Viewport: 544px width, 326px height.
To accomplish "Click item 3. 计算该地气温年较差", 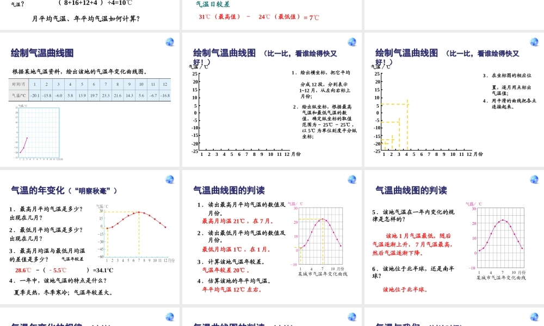I will (231, 261).
